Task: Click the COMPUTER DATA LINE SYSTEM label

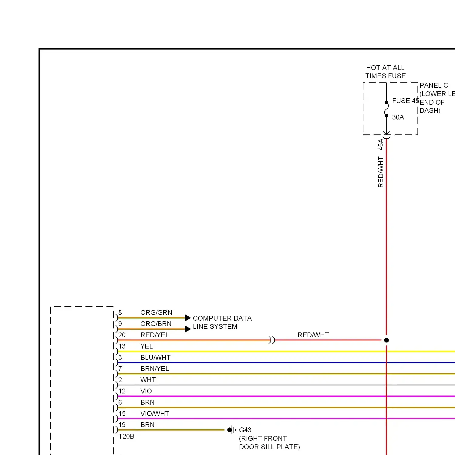Action: [222, 322]
